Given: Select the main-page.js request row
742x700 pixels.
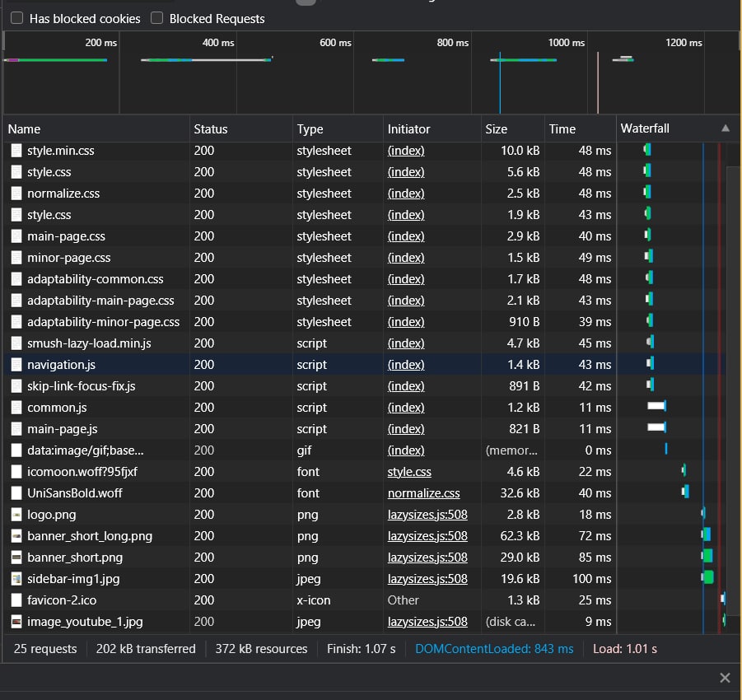Looking at the screenshot, I should tap(62, 429).
